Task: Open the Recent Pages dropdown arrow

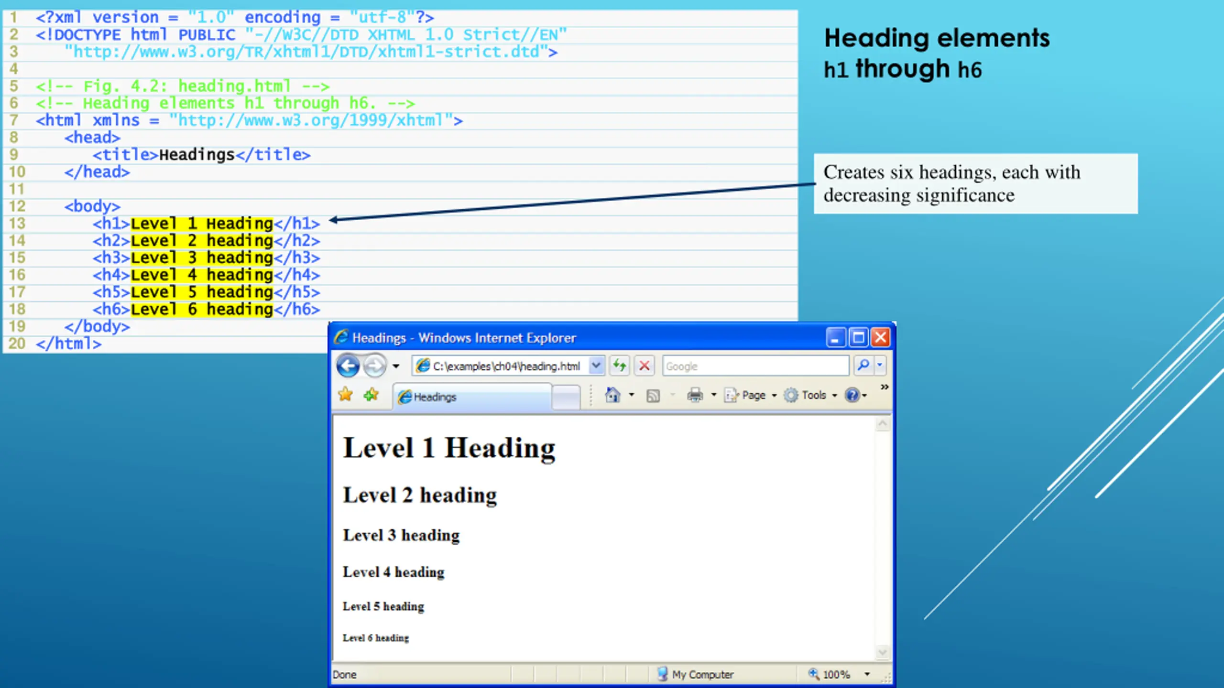Action: tap(396, 366)
